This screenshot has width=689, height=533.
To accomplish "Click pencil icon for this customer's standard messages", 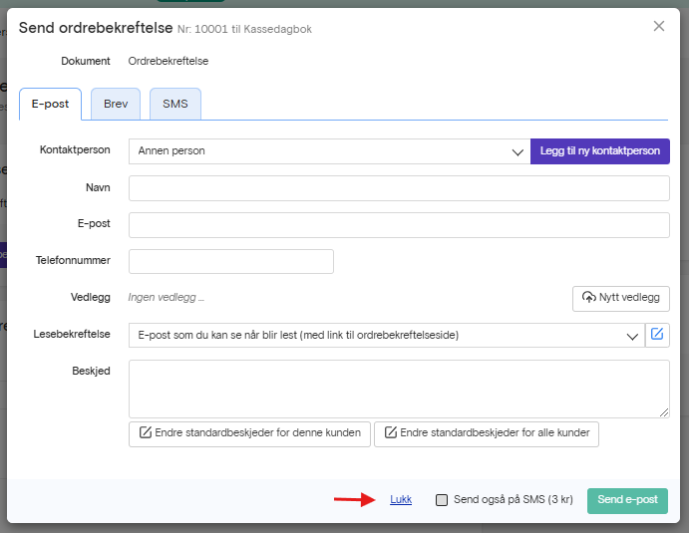I will tap(146, 432).
